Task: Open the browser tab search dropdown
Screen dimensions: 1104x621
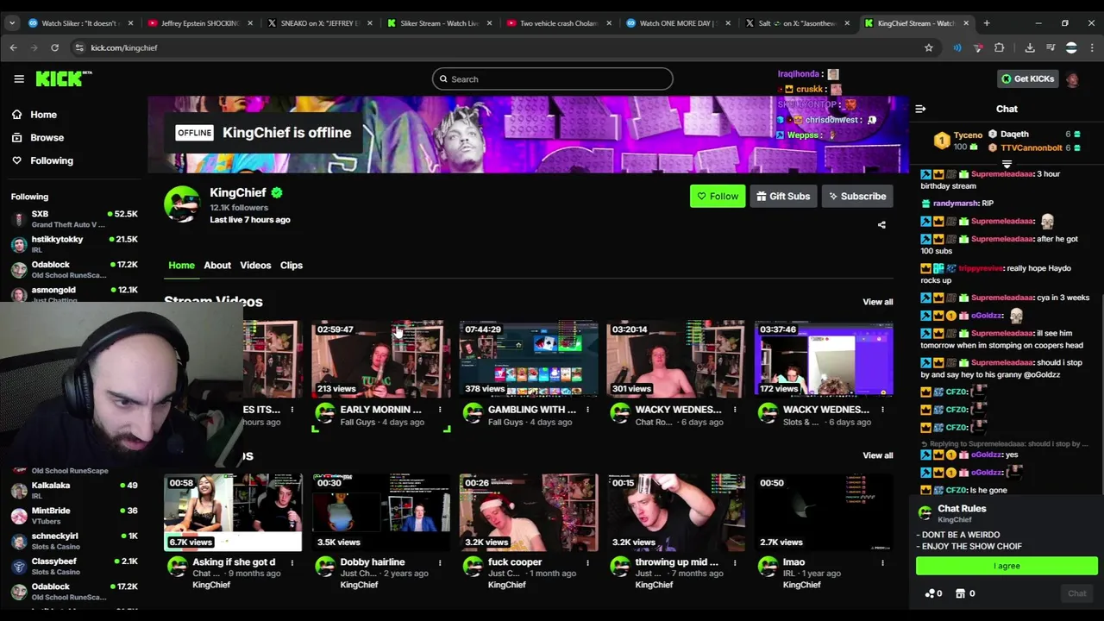Action: pos(12,23)
